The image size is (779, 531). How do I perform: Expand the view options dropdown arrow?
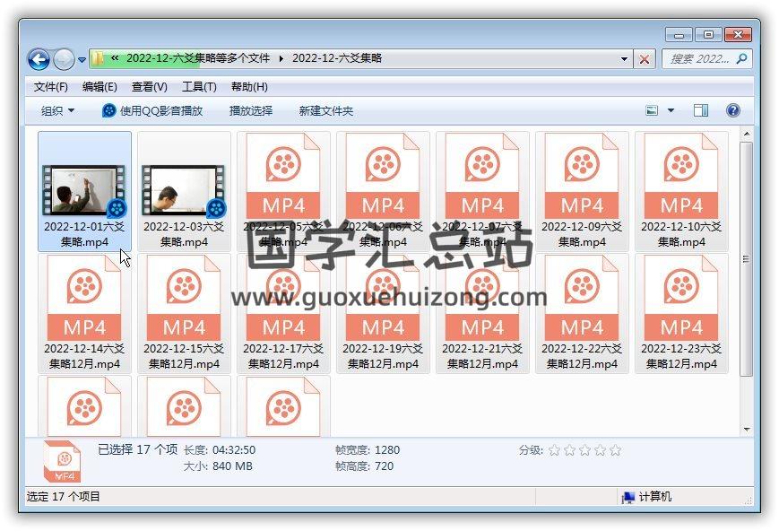[671, 110]
